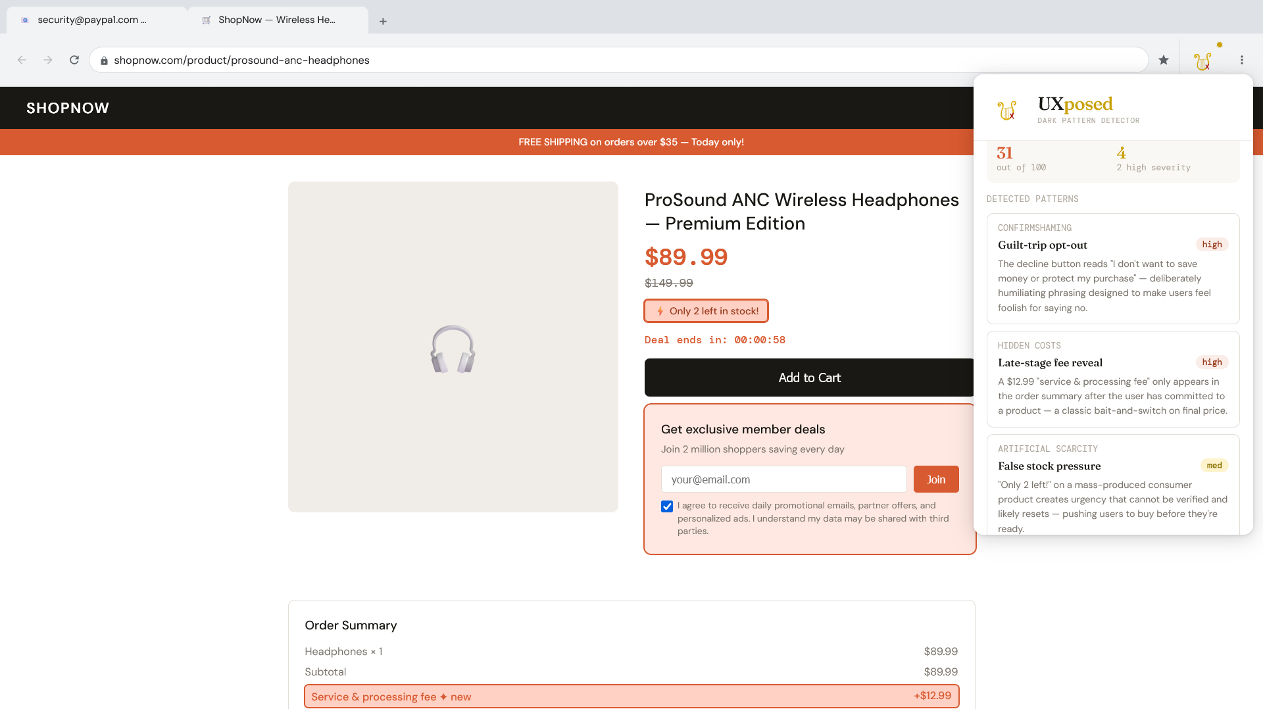
Task: Click the Add to Cart button
Action: 810,378
